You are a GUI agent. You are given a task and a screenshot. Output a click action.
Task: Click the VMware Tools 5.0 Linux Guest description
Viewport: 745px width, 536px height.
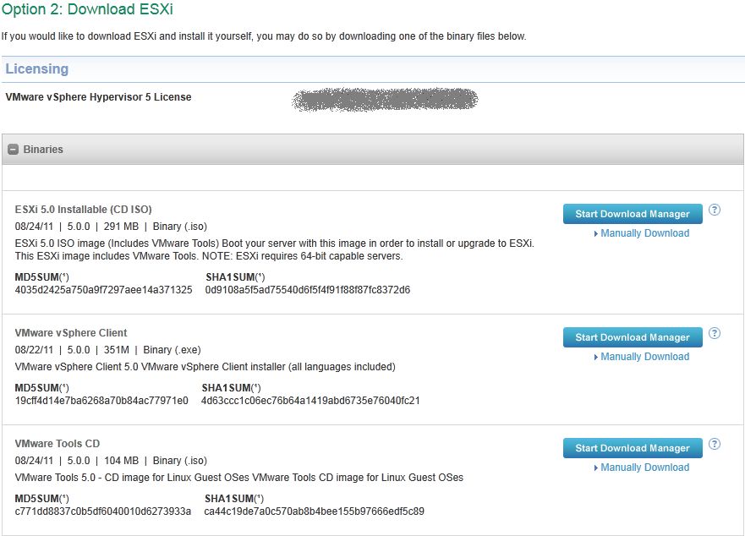tap(239, 478)
